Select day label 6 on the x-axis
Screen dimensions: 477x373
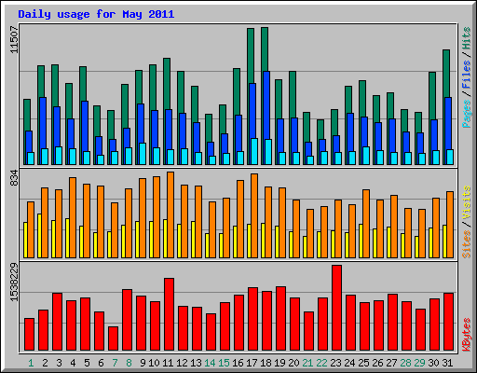coord(101,363)
